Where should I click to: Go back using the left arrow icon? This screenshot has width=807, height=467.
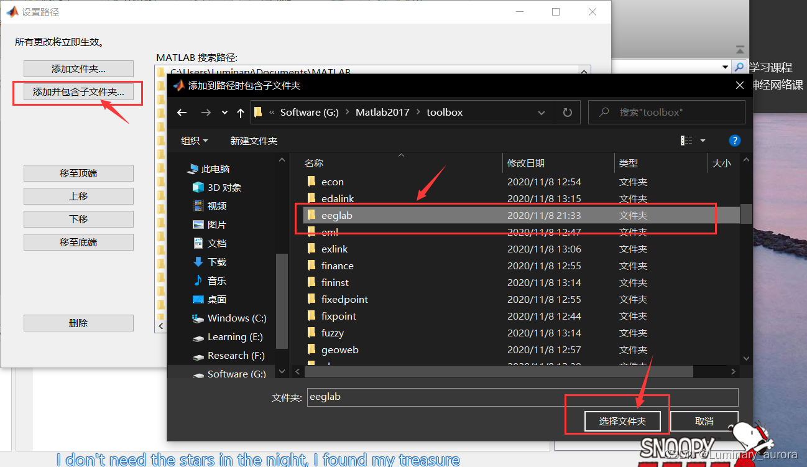coord(182,113)
